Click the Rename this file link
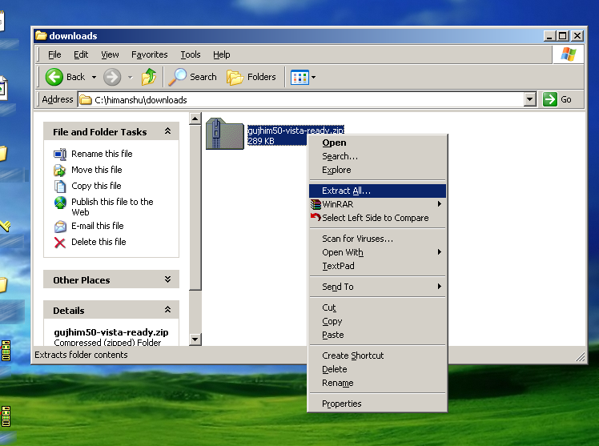This screenshot has height=446, width=599. pyautogui.click(x=102, y=154)
